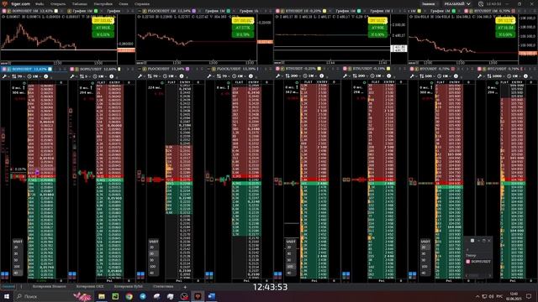Click the info icon in BOPHUSDT order book toolbar
The height and width of the screenshot is (302, 538).
(45, 76)
